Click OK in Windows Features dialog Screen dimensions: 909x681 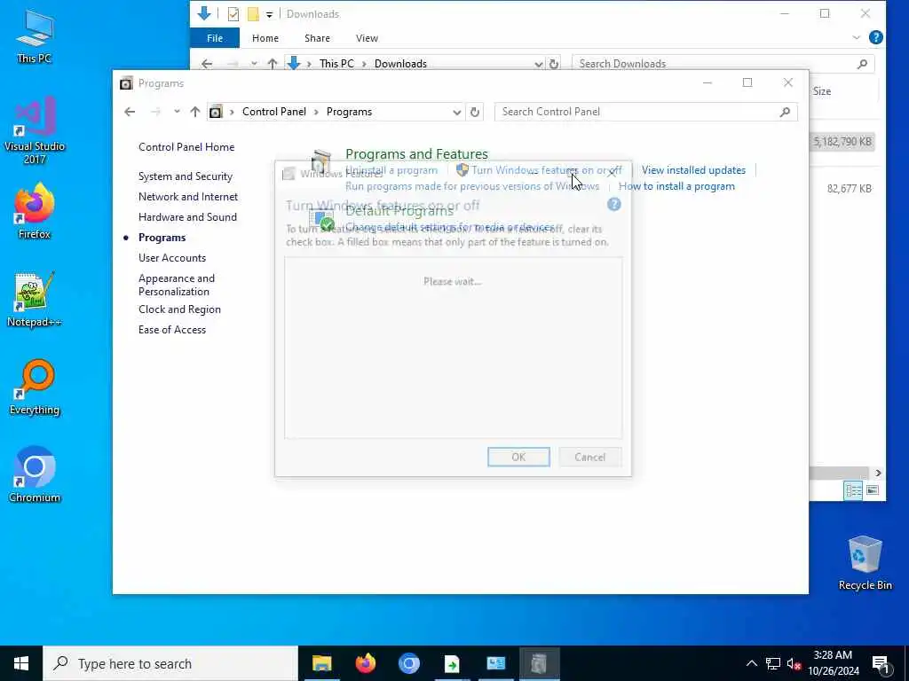(x=518, y=457)
